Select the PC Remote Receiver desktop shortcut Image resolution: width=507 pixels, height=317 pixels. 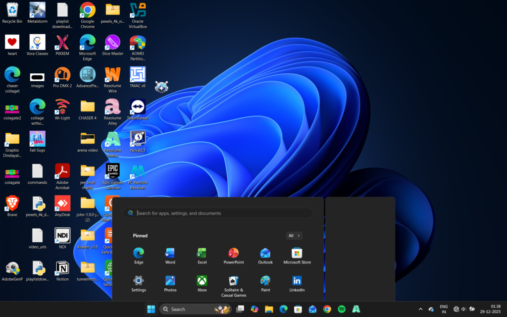pos(138,177)
